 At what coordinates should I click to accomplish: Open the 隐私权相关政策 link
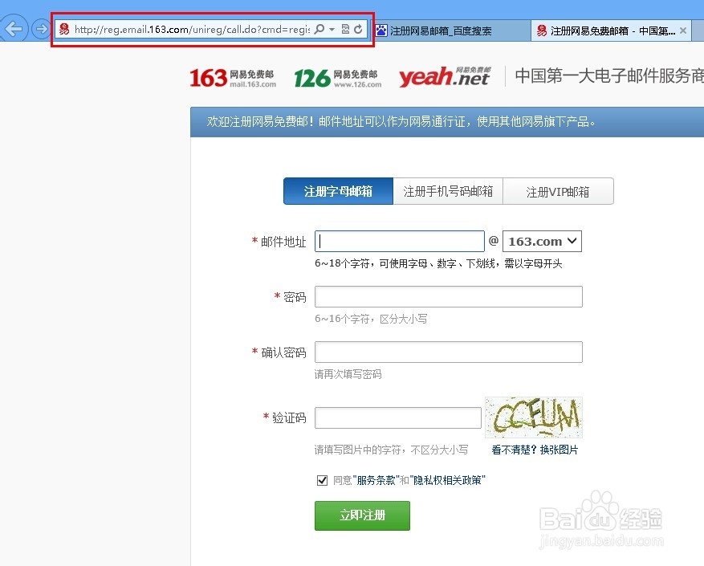tap(447, 480)
